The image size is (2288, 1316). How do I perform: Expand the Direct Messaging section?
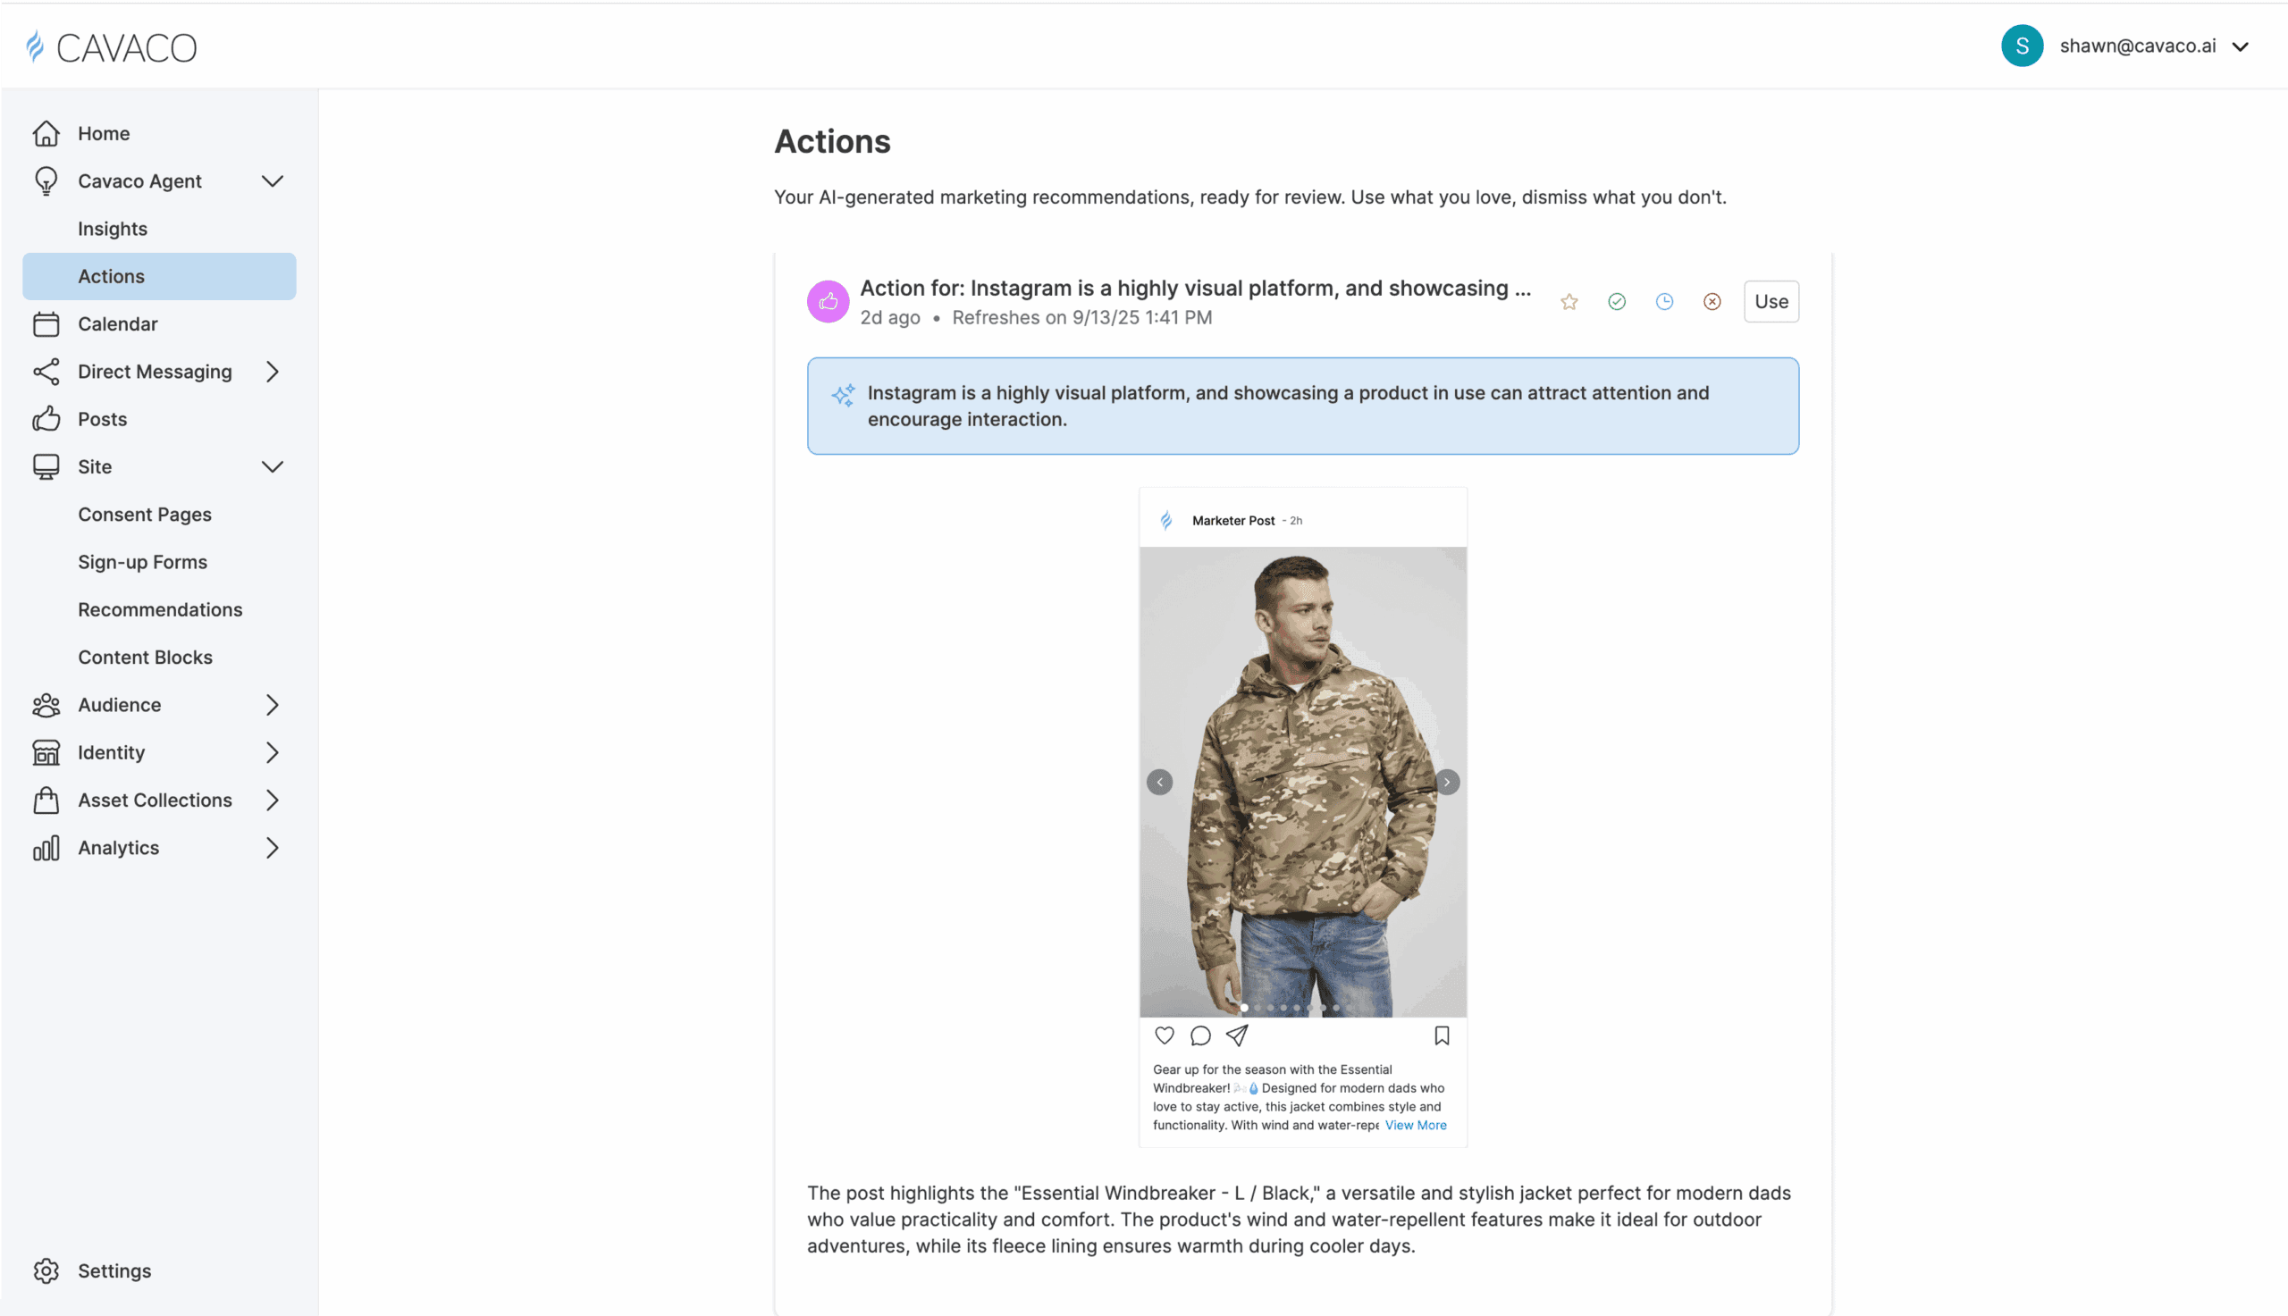273,371
